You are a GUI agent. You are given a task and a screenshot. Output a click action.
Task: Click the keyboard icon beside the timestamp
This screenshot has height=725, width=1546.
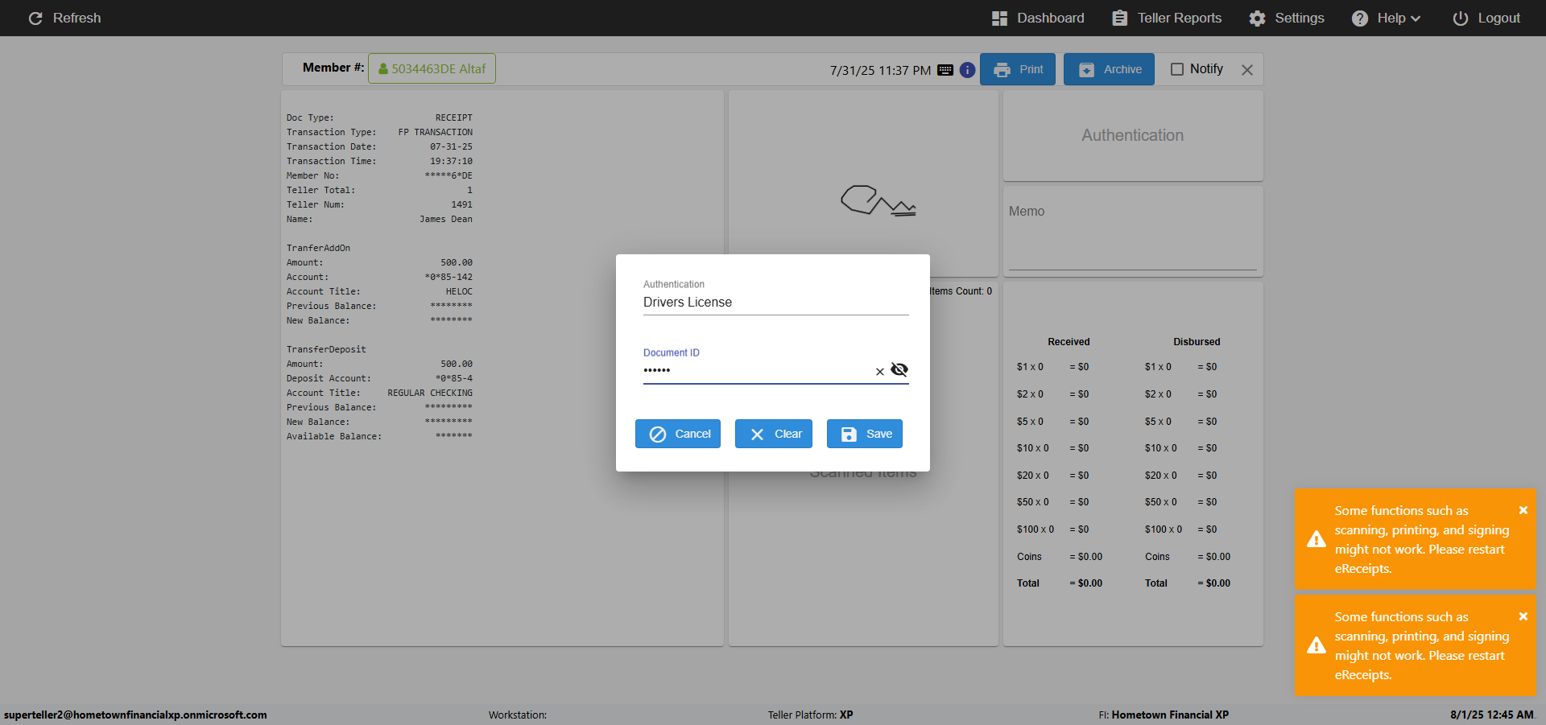pyautogui.click(x=945, y=70)
